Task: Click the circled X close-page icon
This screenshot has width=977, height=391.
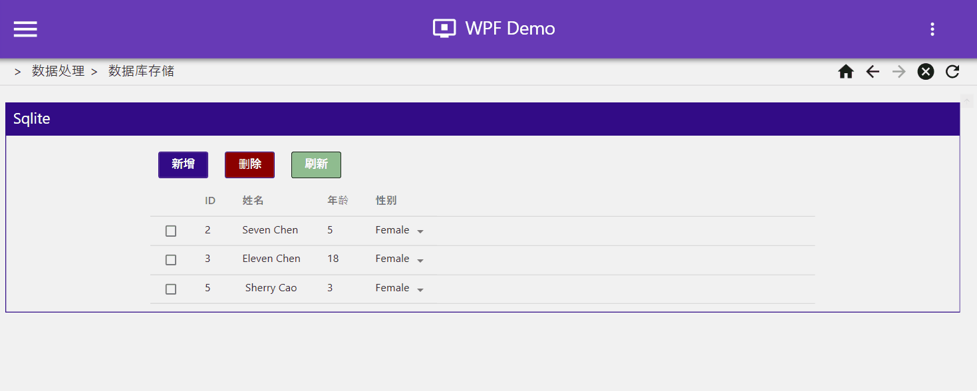Action: (x=926, y=72)
